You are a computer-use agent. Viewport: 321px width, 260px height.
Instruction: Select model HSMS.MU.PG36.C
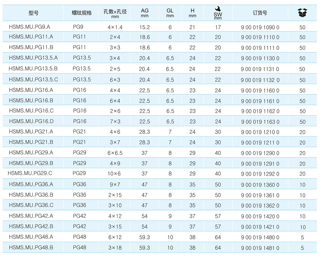coord(31,205)
